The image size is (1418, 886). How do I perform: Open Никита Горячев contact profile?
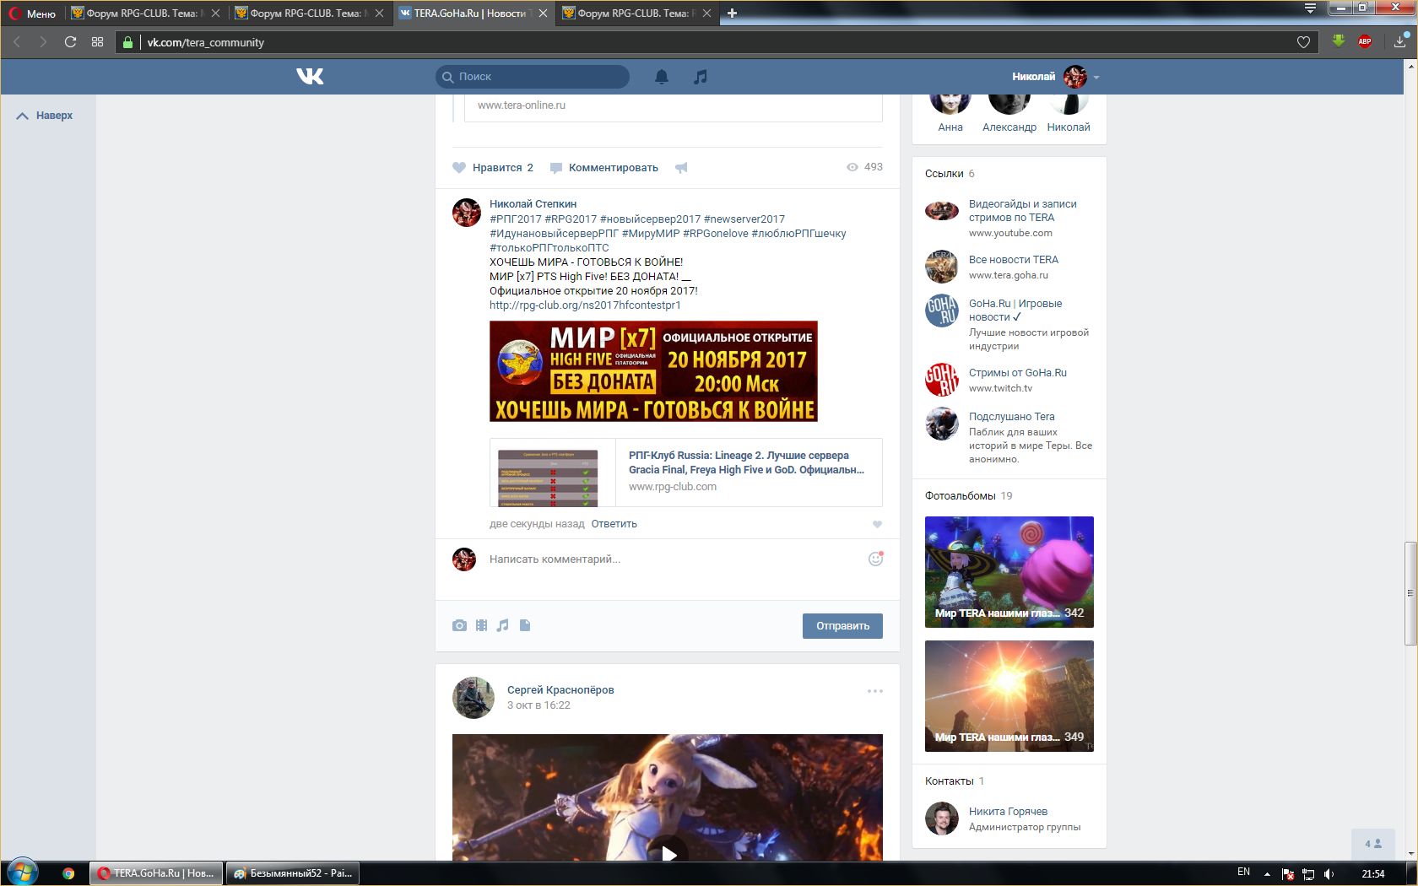pyautogui.click(x=1008, y=812)
